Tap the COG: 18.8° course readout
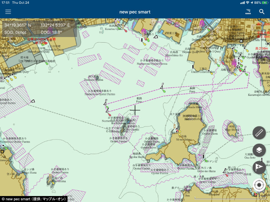This screenshot has width=270, height=202. 51,32
